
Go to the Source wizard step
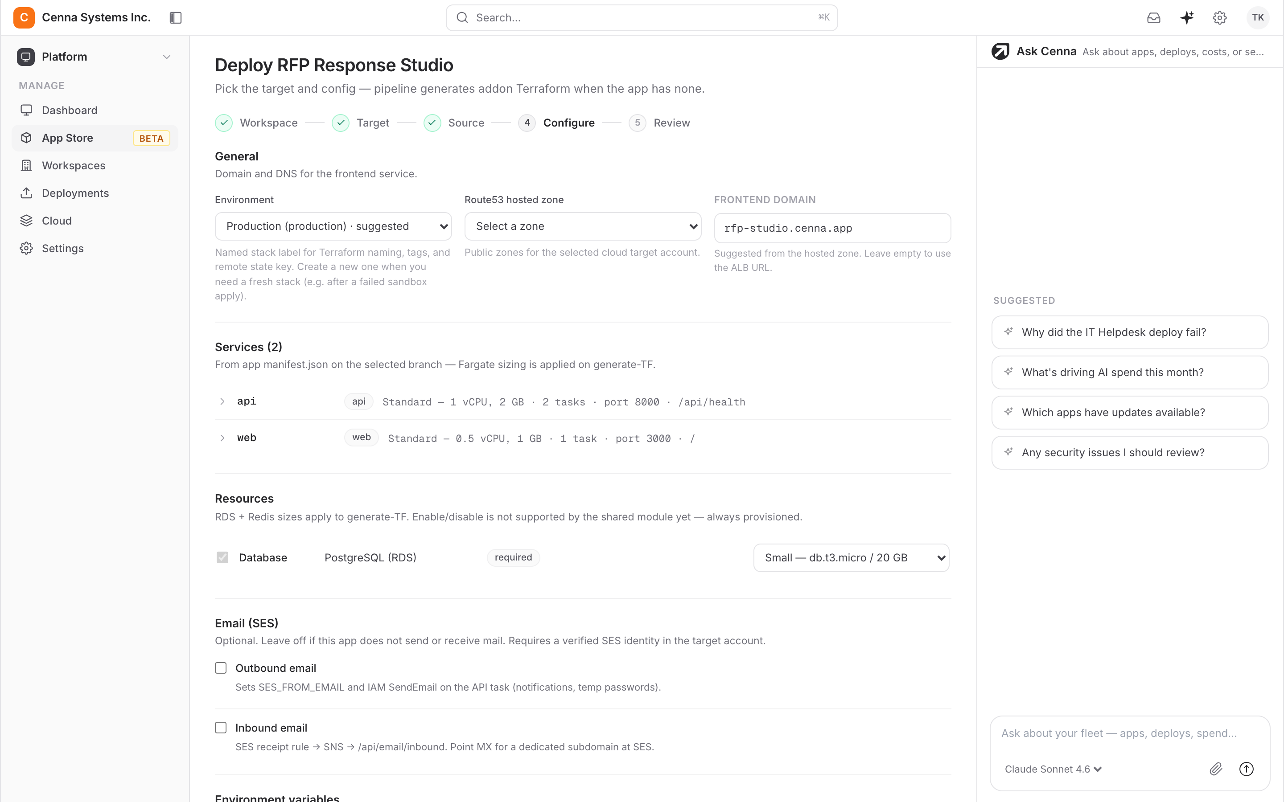[454, 123]
